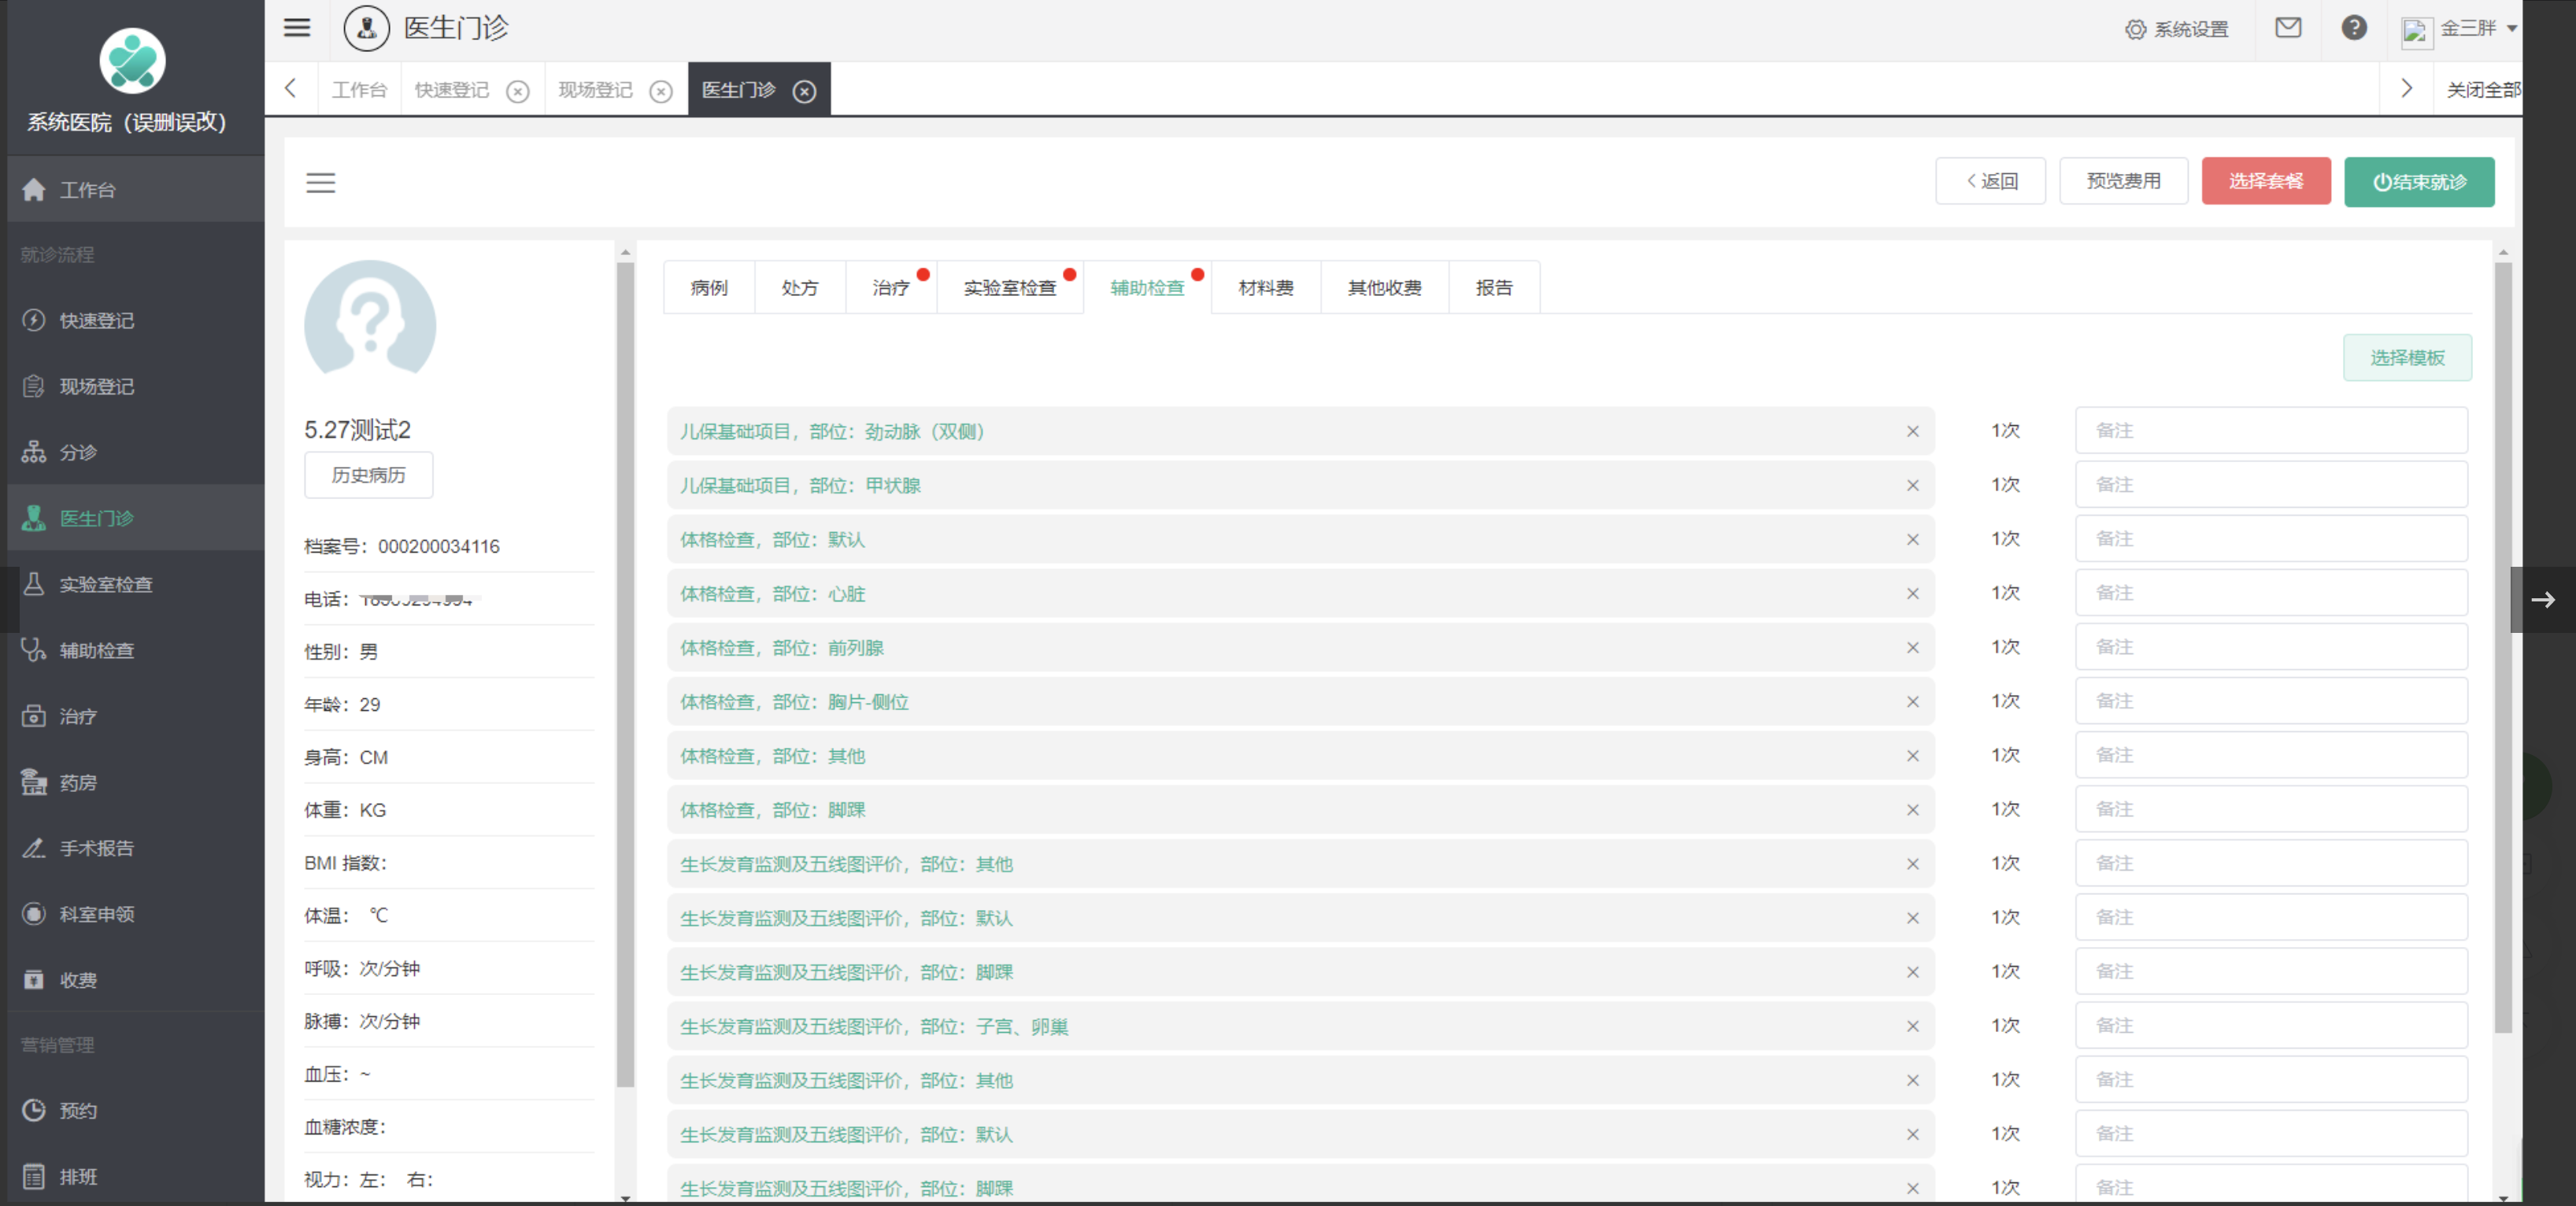Open the mail envelope icon
The height and width of the screenshot is (1206, 2576).
coord(2288,28)
